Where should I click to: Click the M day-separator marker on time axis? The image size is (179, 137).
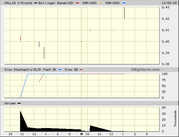(82, 134)
